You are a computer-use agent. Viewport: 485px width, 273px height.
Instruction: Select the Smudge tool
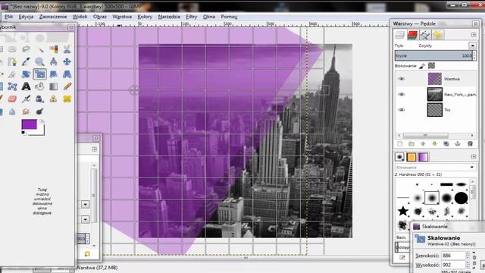click(26, 111)
